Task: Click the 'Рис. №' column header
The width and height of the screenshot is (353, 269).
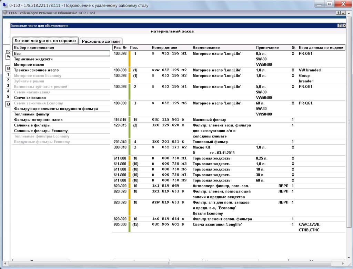Action: click(120, 48)
